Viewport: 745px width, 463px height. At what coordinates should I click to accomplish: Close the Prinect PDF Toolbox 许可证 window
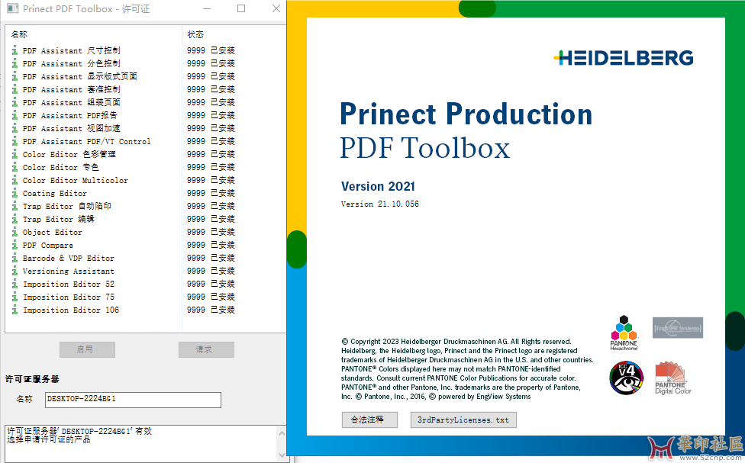pyautogui.click(x=276, y=8)
